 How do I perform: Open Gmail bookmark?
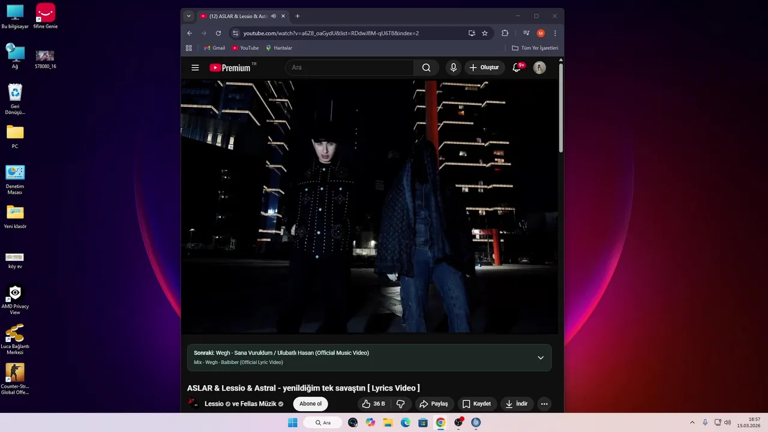[214, 48]
